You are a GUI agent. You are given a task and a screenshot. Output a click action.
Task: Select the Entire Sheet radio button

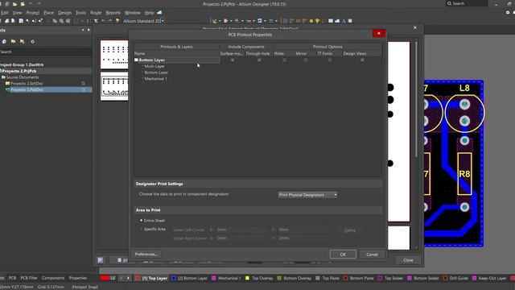coord(142,220)
